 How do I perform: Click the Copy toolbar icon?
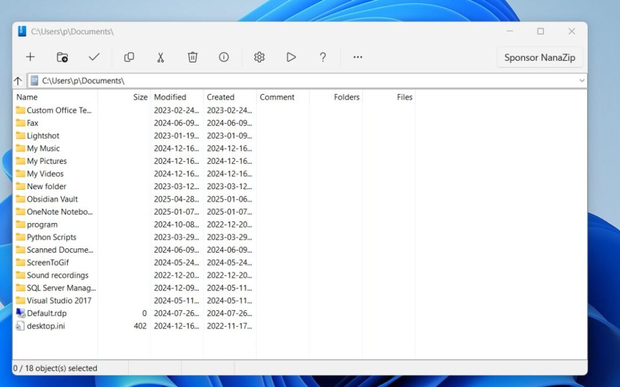[x=129, y=57]
